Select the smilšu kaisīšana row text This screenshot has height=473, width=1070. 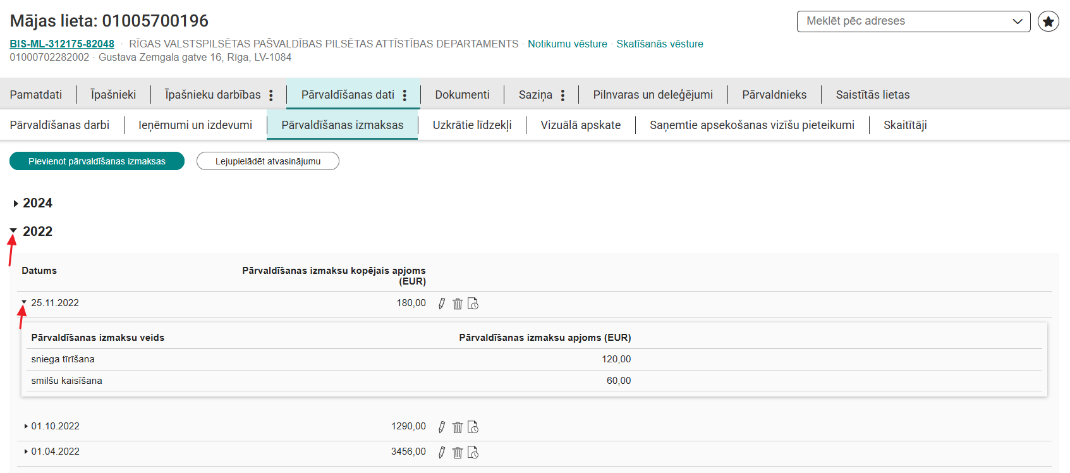(66, 381)
